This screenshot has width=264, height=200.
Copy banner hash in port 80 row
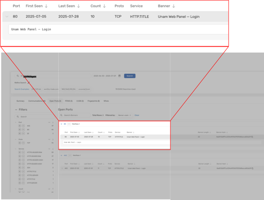click(252, 137)
